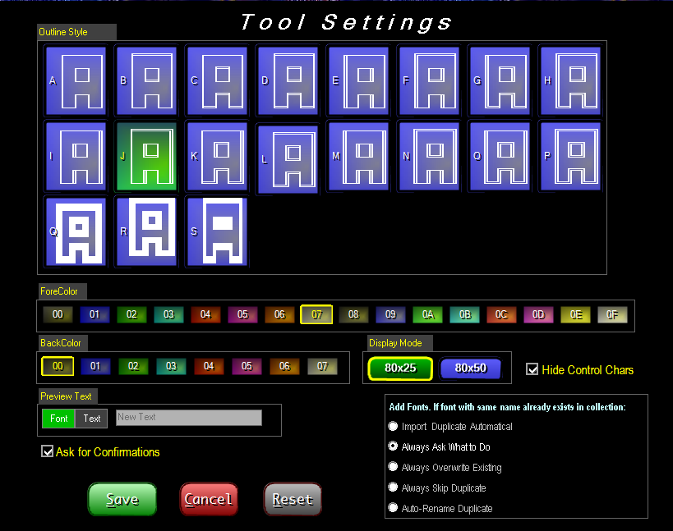Select outline style Q
Screen dimensions: 673x531
click(x=76, y=232)
